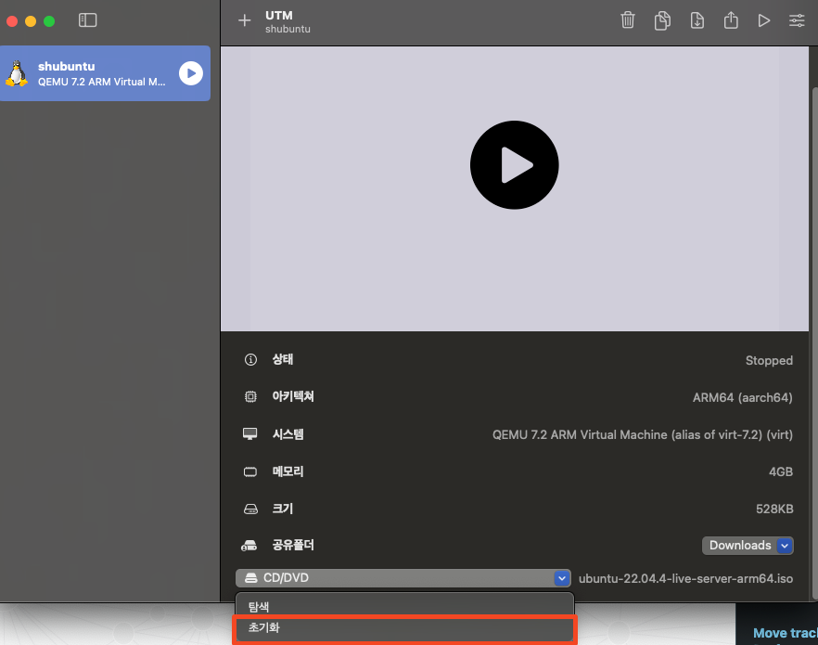Click the 528KB size value

774,509
